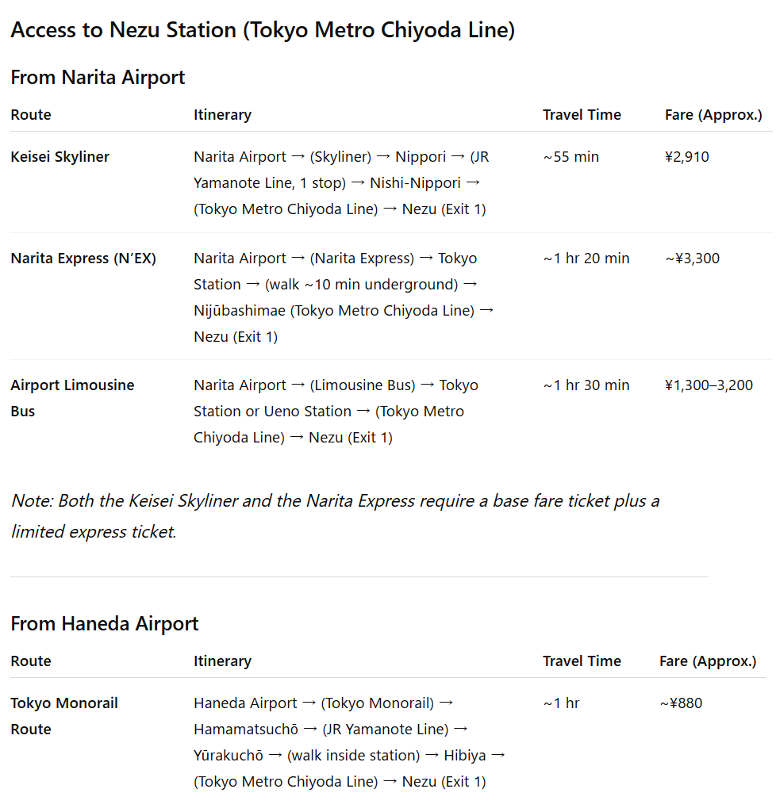776x812 pixels.
Task: Click the ~55 min travel time cell
Action: [570, 157]
